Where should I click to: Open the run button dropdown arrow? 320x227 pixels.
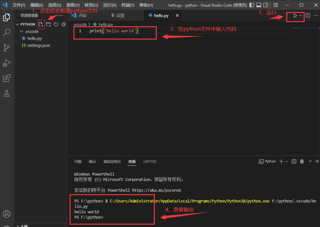point(301,16)
